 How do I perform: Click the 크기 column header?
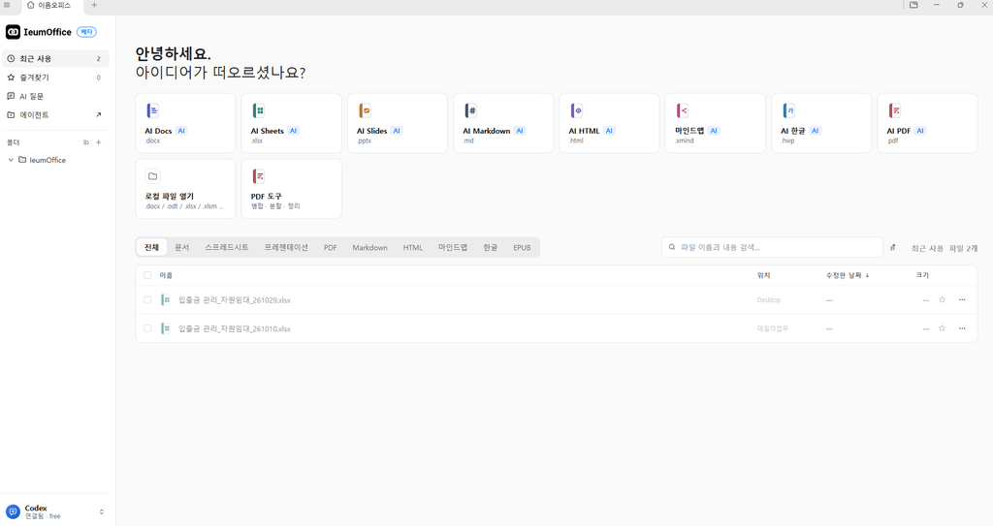(x=922, y=275)
